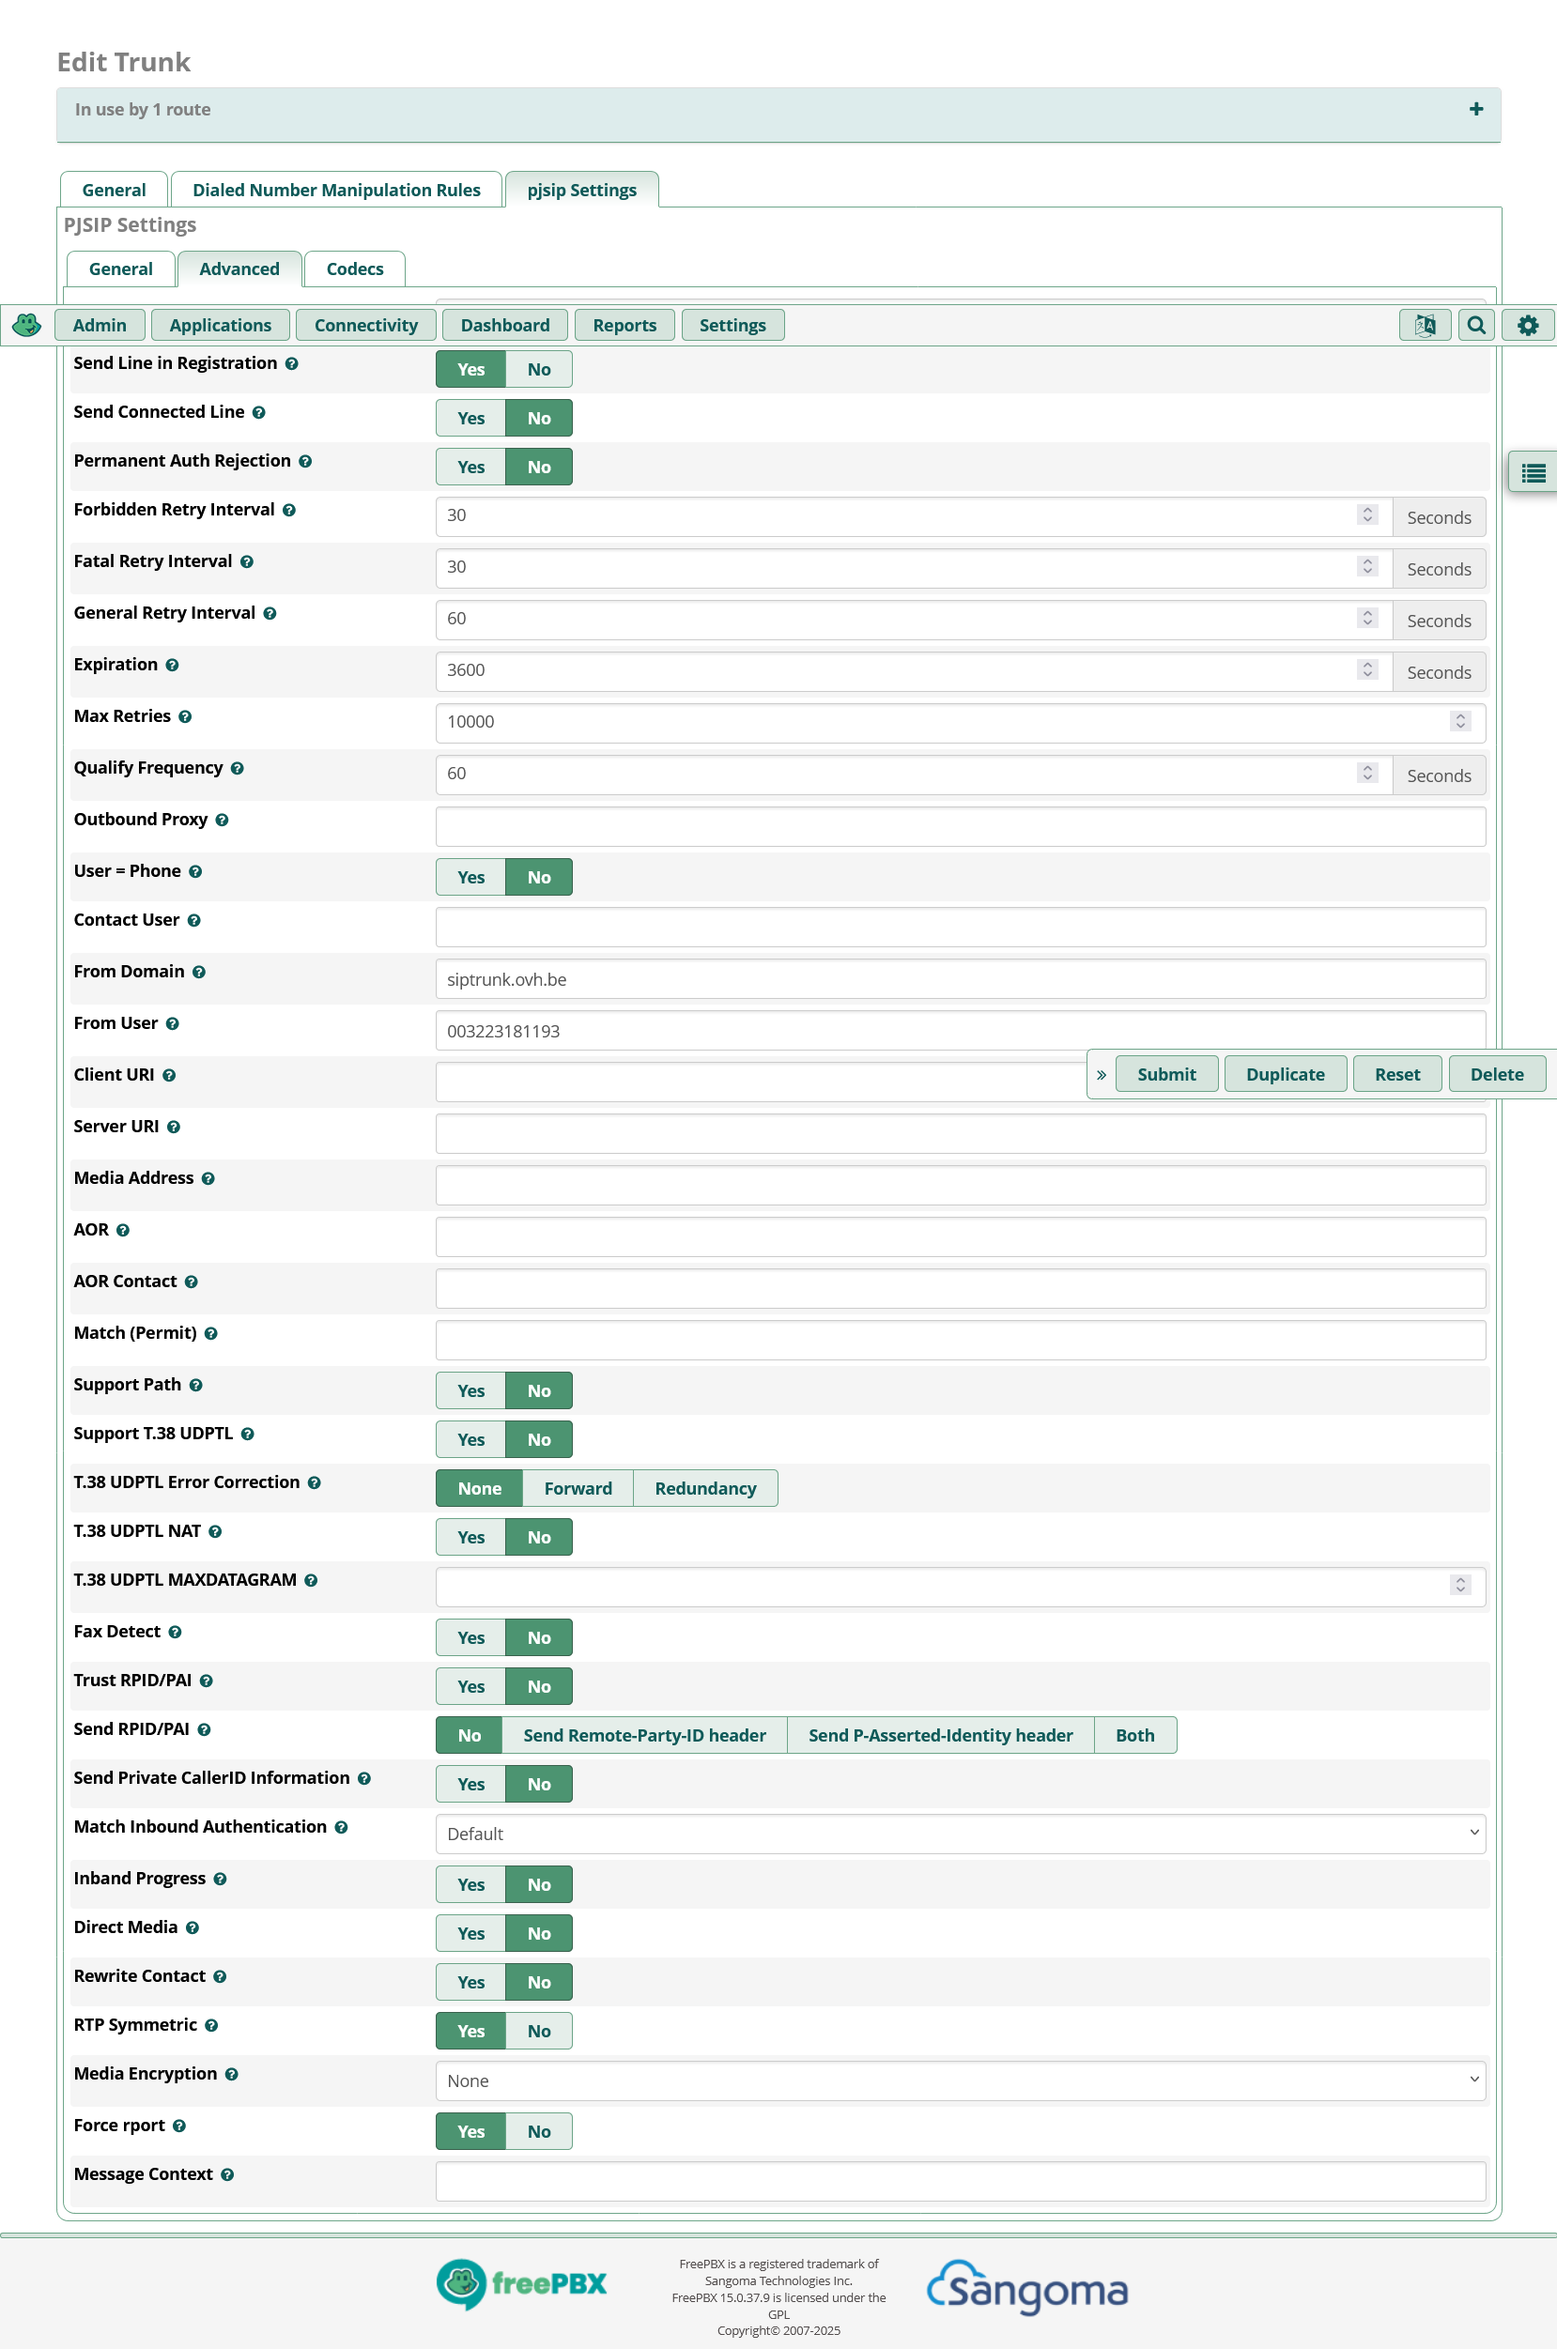Show help icon next to Max Retries
Viewport: 1557px width, 2349px height.
pos(186,715)
